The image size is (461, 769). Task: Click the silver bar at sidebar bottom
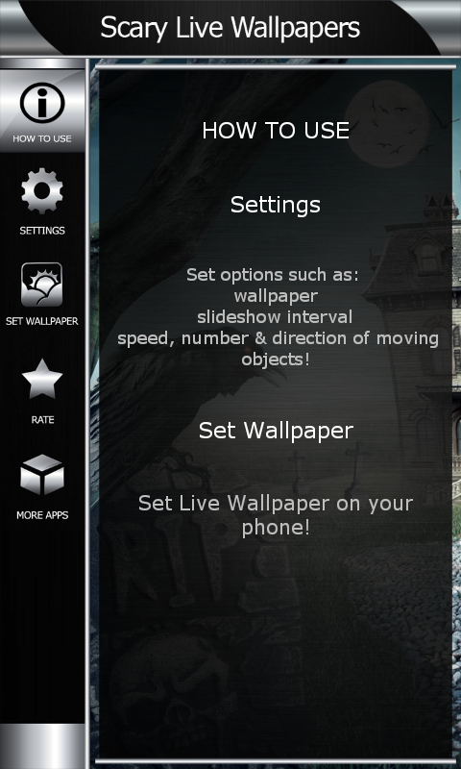pyautogui.click(x=42, y=746)
